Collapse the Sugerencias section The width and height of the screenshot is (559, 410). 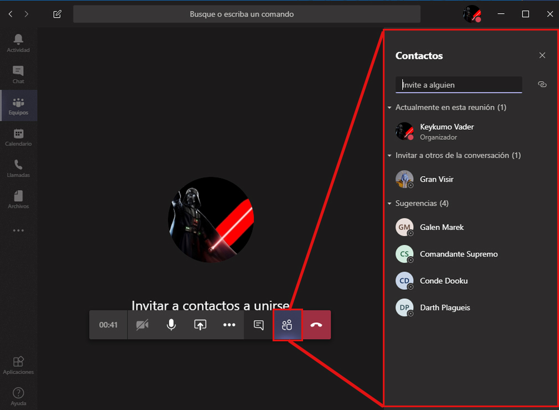click(389, 203)
